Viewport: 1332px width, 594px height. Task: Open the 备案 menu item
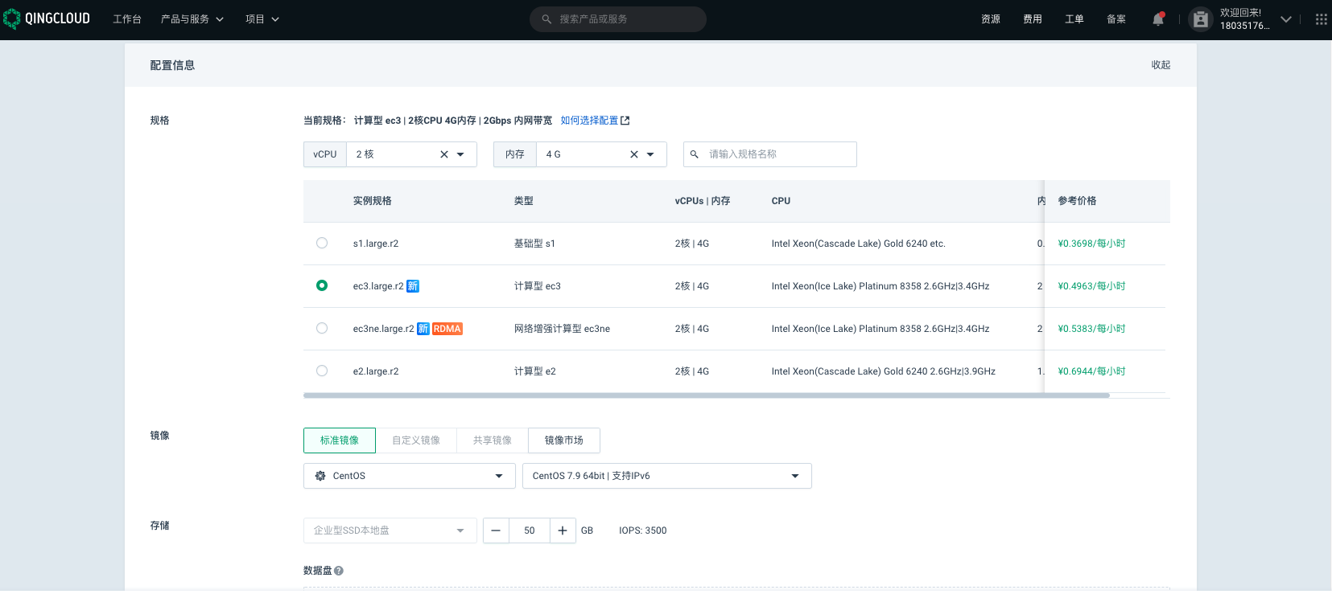pos(1116,19)
